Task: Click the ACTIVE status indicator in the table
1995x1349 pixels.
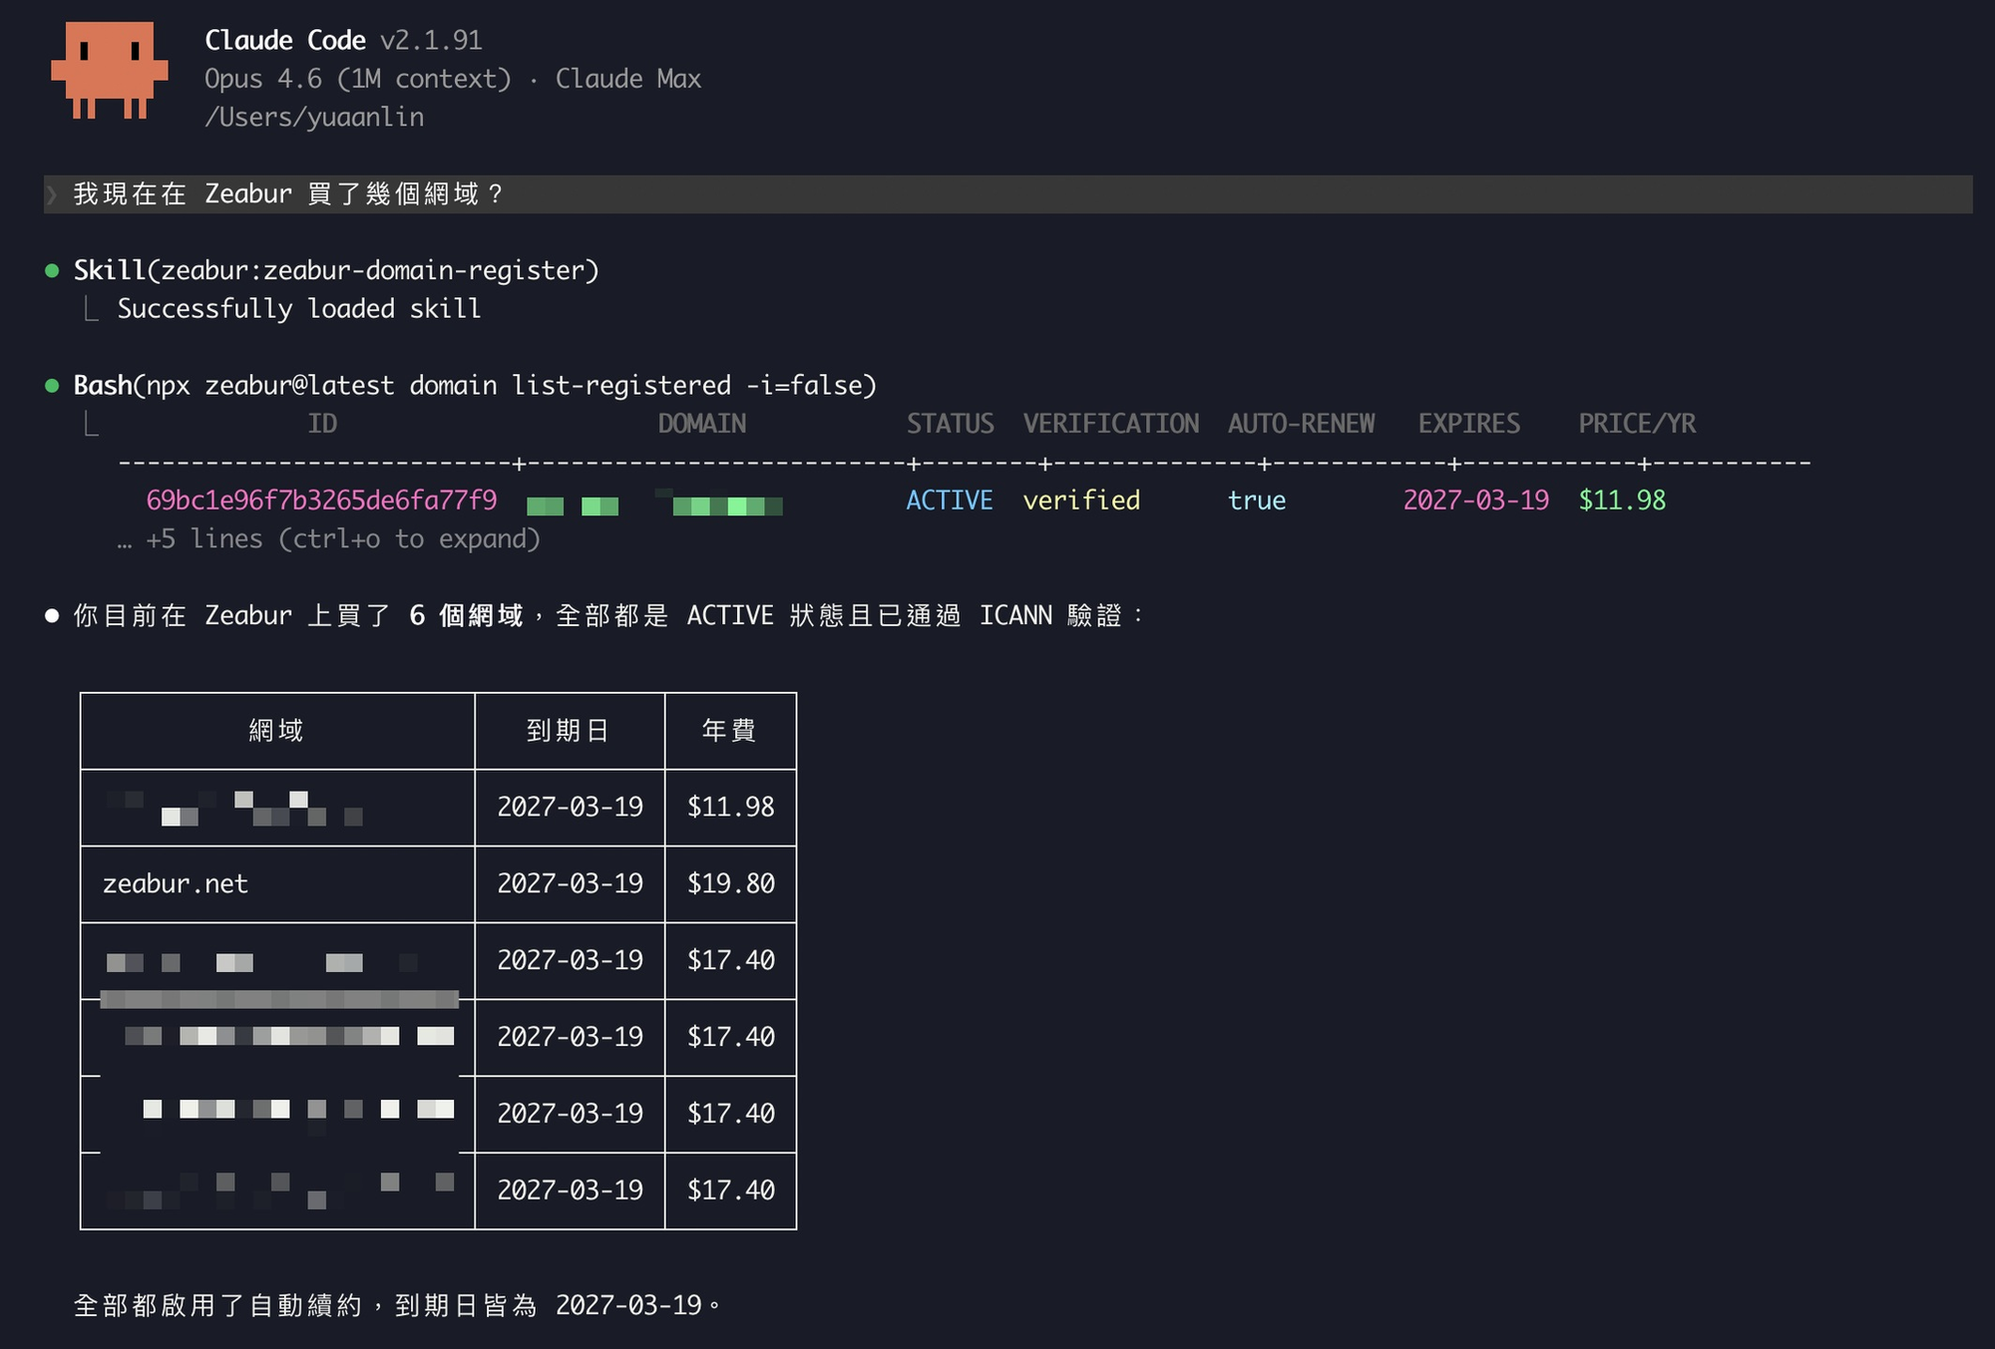Action: coord(949,501)
